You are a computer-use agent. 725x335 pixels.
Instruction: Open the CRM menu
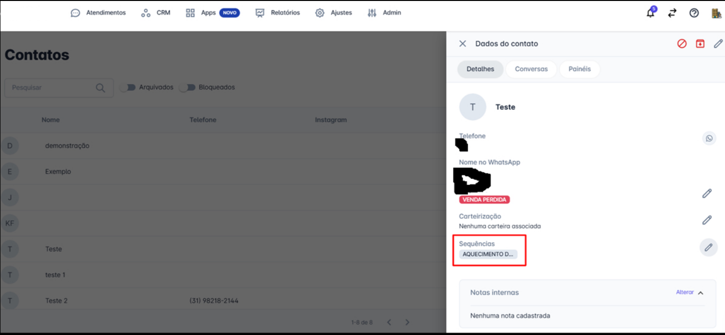click(156, 13)
